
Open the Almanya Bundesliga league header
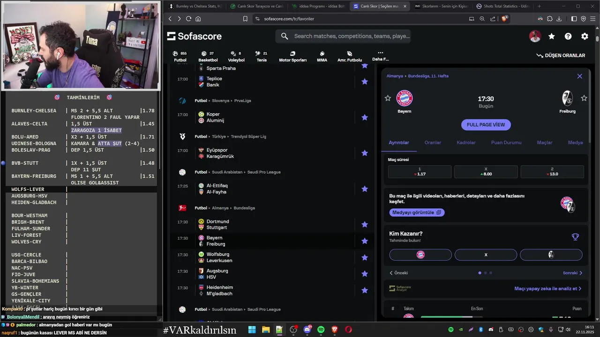pos(225,208)
